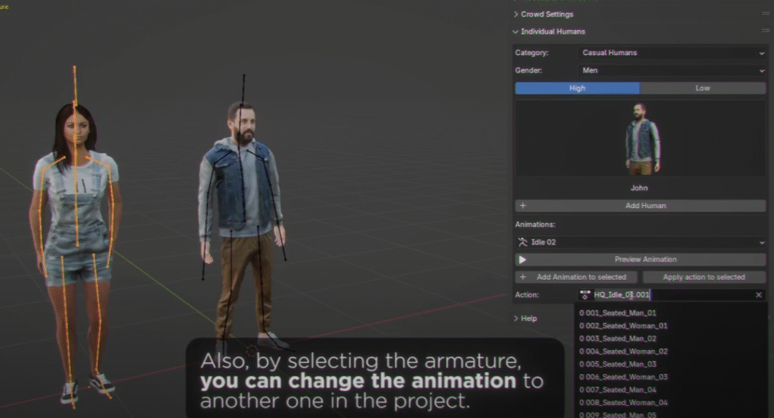Choose 004_Seated_Woman_02 in the action list
Image resolution: width=774 pixels, height=418 pixels.
point(624,352)
